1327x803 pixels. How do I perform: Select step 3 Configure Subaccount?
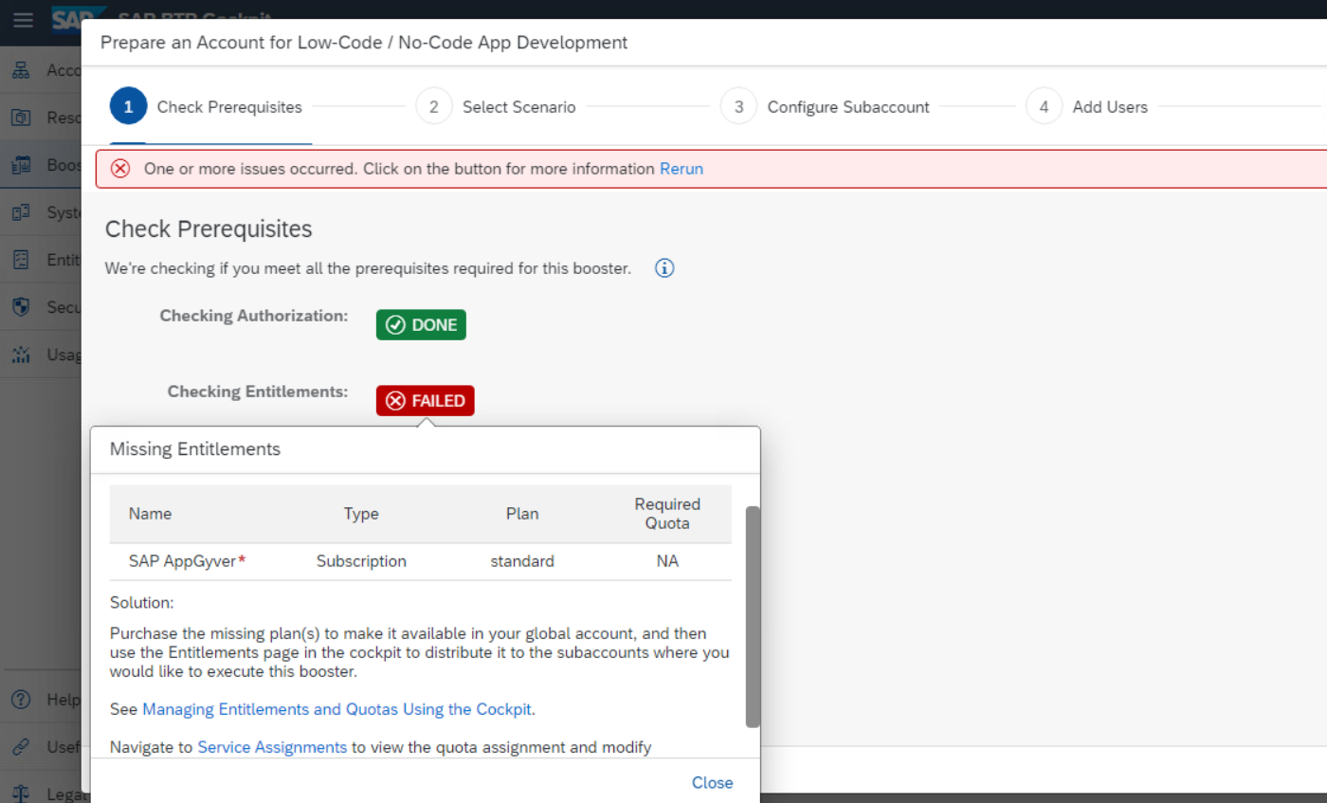(825, 107)
